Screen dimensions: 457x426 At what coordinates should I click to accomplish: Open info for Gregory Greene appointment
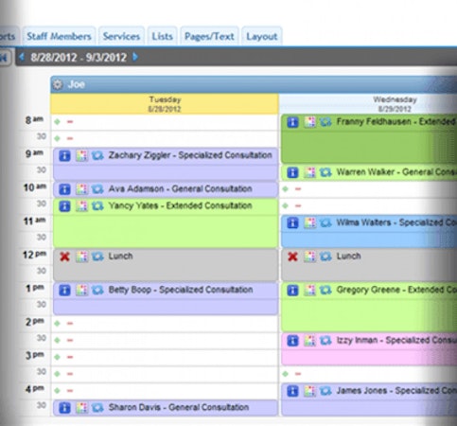pyautogui.click(x=292, y=290)
